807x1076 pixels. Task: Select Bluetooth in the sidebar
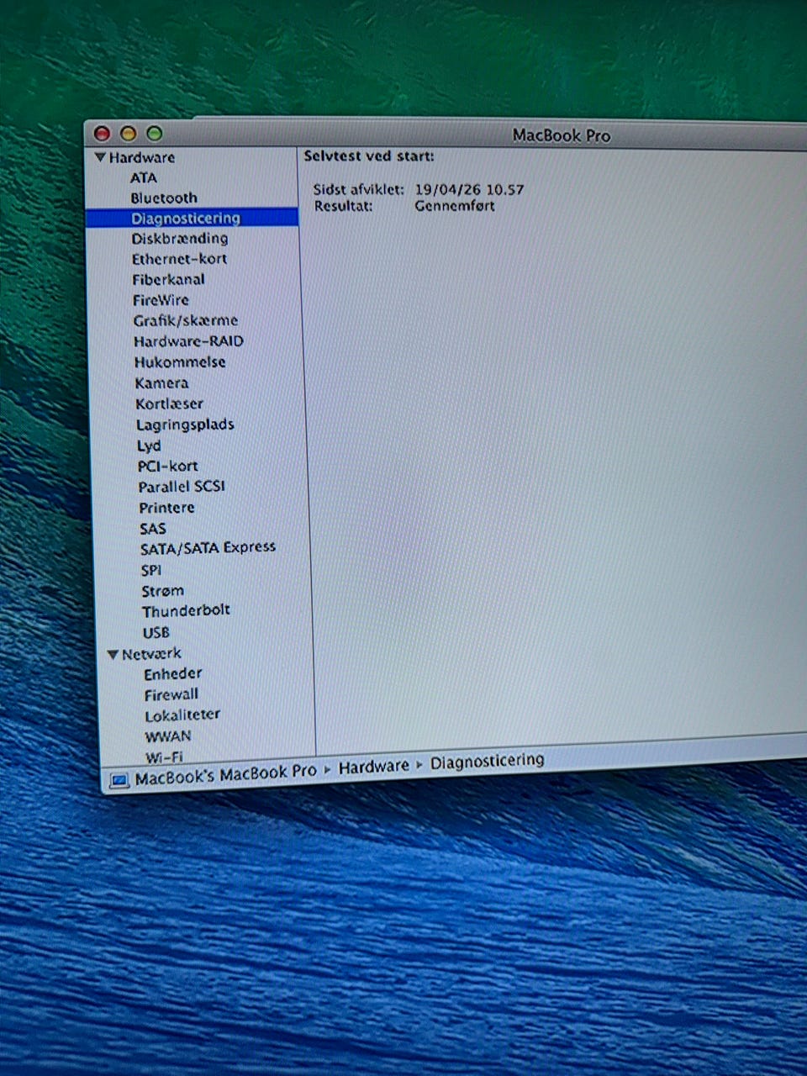(x=164, y=198)
